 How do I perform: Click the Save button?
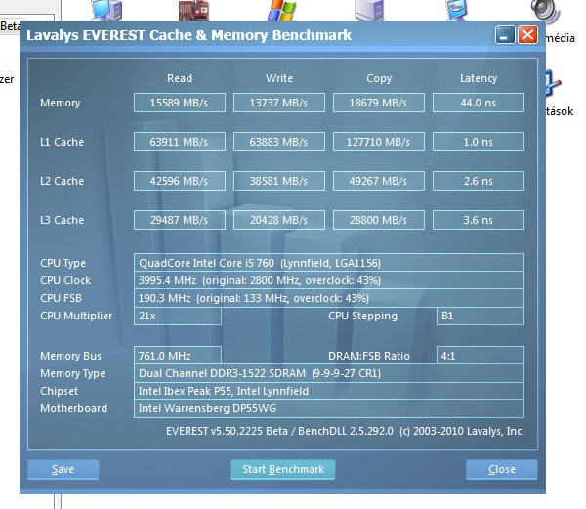click(x=63, y=469)
